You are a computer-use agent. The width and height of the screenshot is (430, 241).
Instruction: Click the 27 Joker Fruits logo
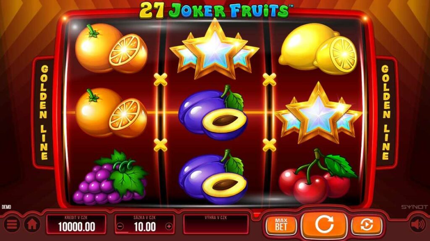(x=215, y=10)
